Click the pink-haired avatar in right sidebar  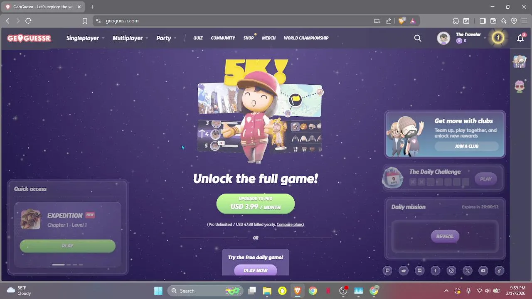(x=520, y=86)
